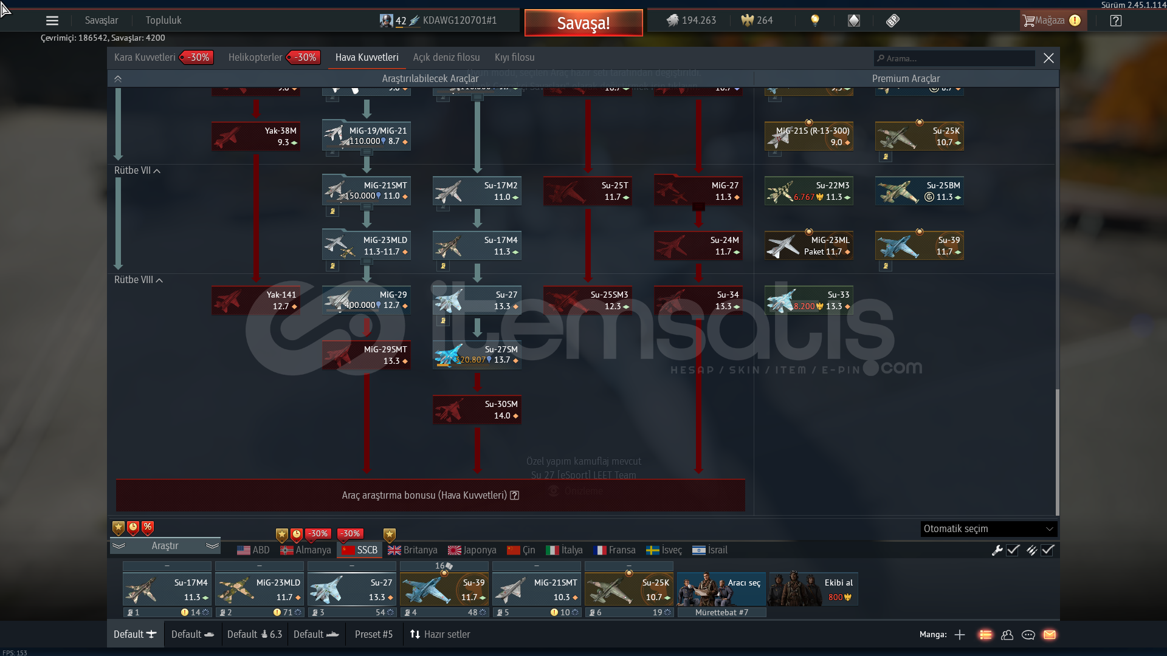Click the red percent discount badge
1167x656 pixels.
[x=148, y=528]
